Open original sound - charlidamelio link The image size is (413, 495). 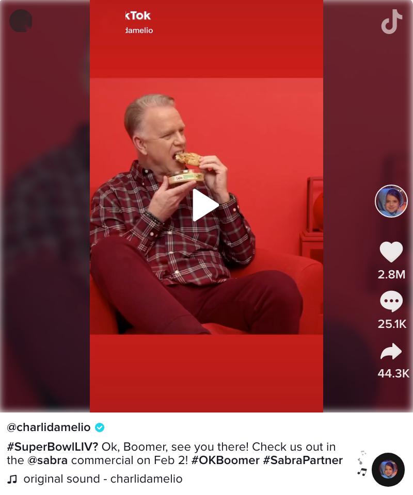tap(103, 479)
